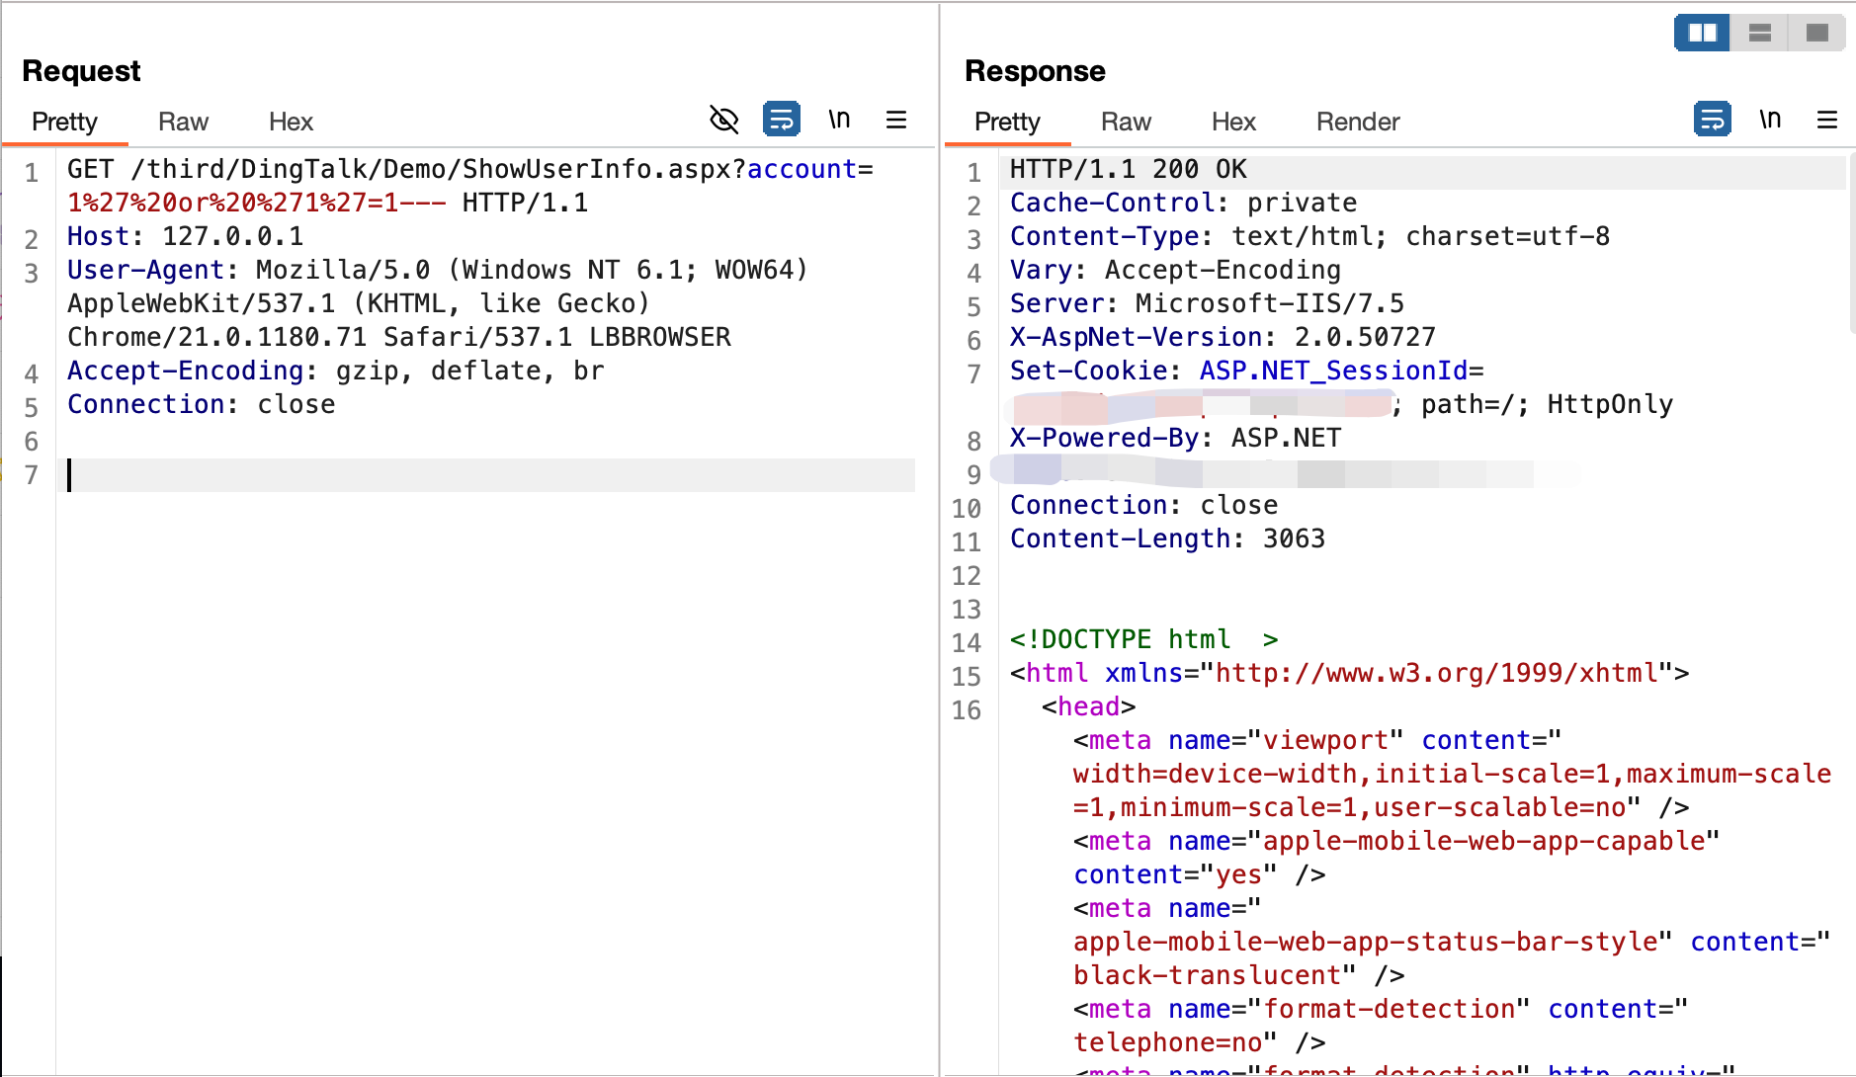Screen dimensions: 1856x1077
Task: Click the 'Host: 127.0.0.1' header
Action: 185,236
